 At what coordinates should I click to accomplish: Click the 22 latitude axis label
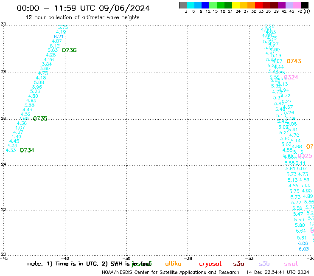3,209
